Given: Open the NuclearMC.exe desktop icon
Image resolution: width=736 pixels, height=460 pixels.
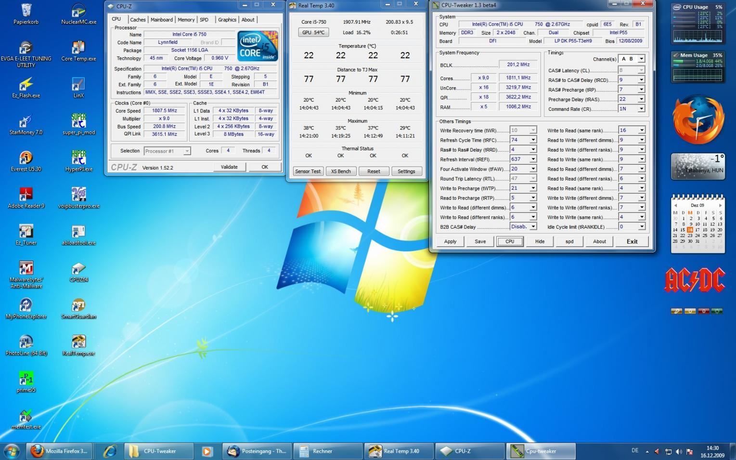Looking at the screenshot, I should point(78,12).
